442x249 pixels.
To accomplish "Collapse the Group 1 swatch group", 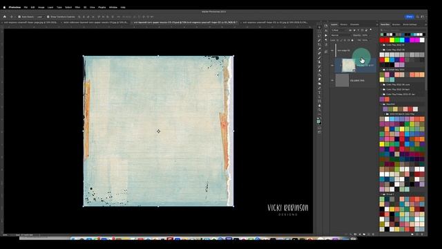I will click(382, 194).
